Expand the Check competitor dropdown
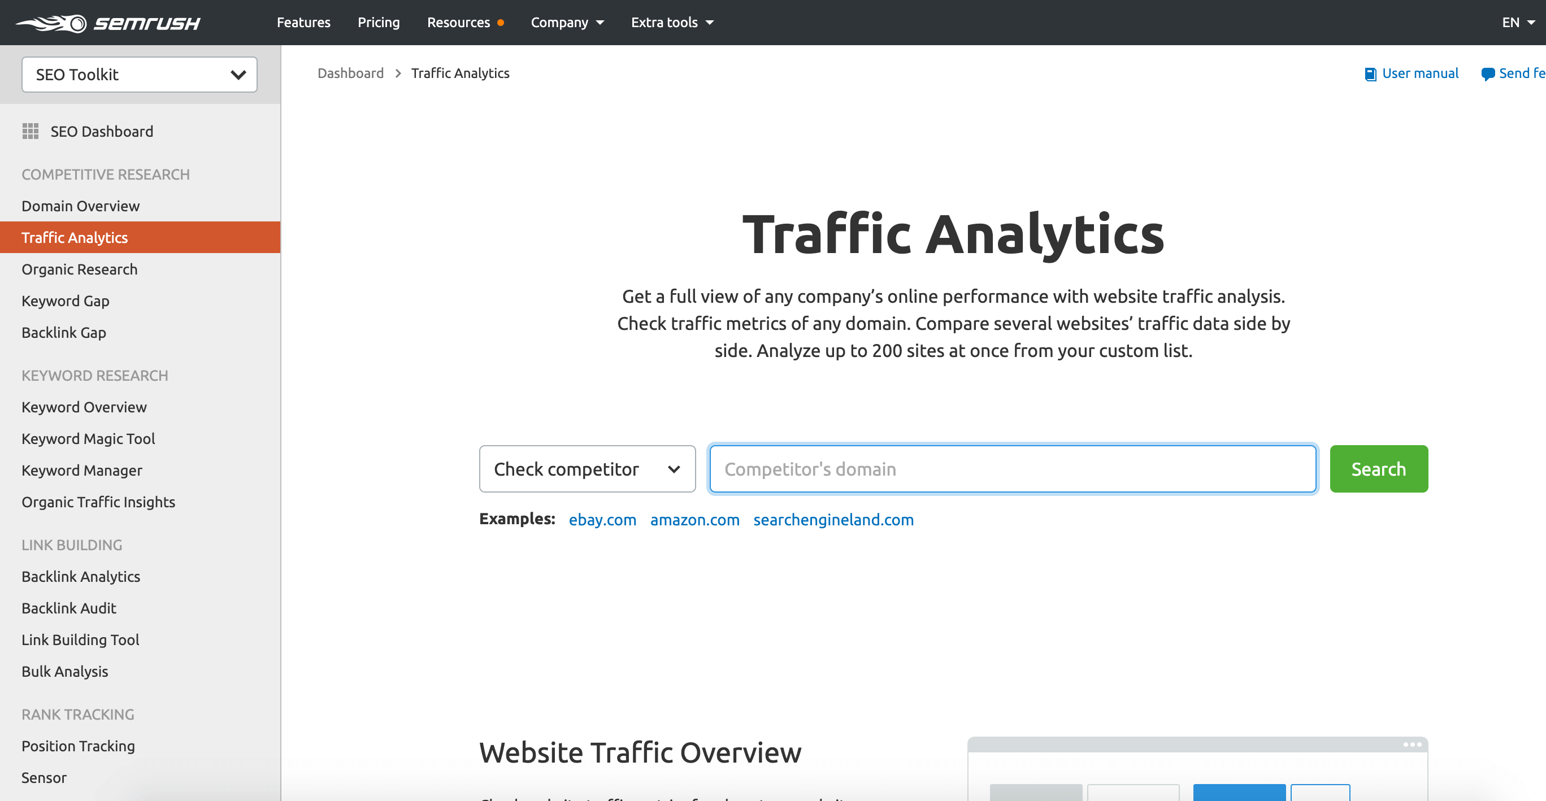Screen dimensions: 1546x801 (x=587, y=469)
